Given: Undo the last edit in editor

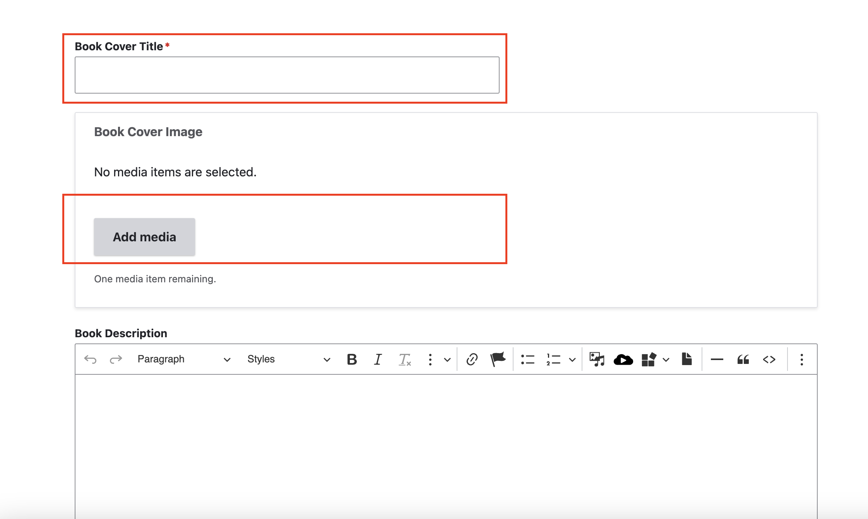Looking at the screenshot, I should point(90,359).
